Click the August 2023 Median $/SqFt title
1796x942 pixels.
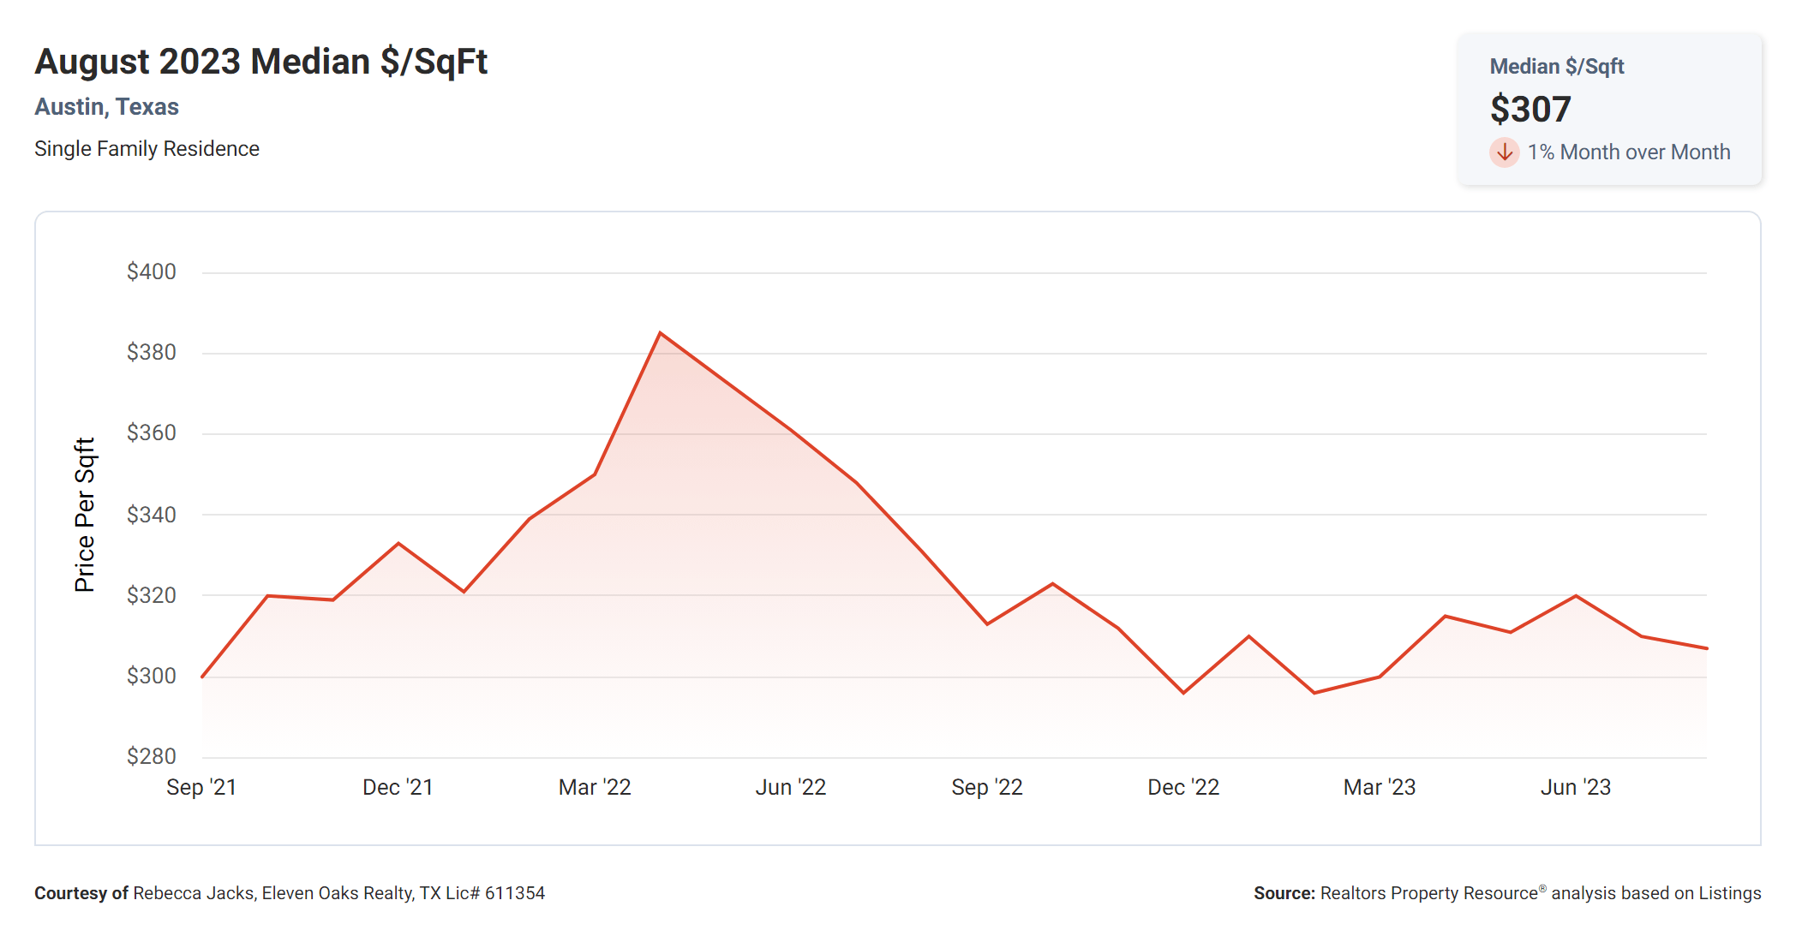point(260,62)
